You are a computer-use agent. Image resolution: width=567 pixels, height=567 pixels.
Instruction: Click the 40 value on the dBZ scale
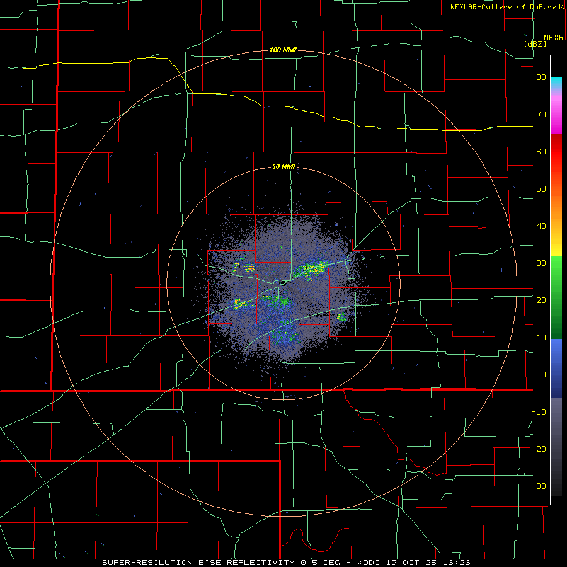pyautogui.click(x=541, y=226)
